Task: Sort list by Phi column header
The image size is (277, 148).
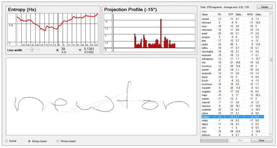Action: click(219, 14)
